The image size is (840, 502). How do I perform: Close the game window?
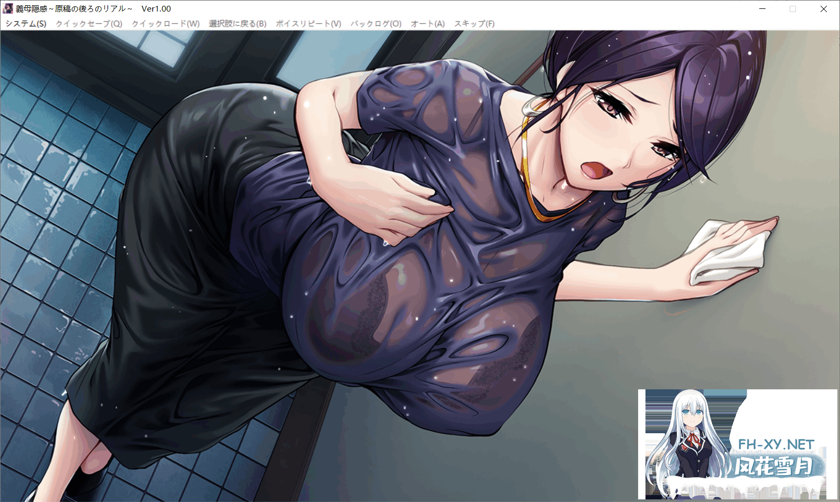tap(824, 9)
